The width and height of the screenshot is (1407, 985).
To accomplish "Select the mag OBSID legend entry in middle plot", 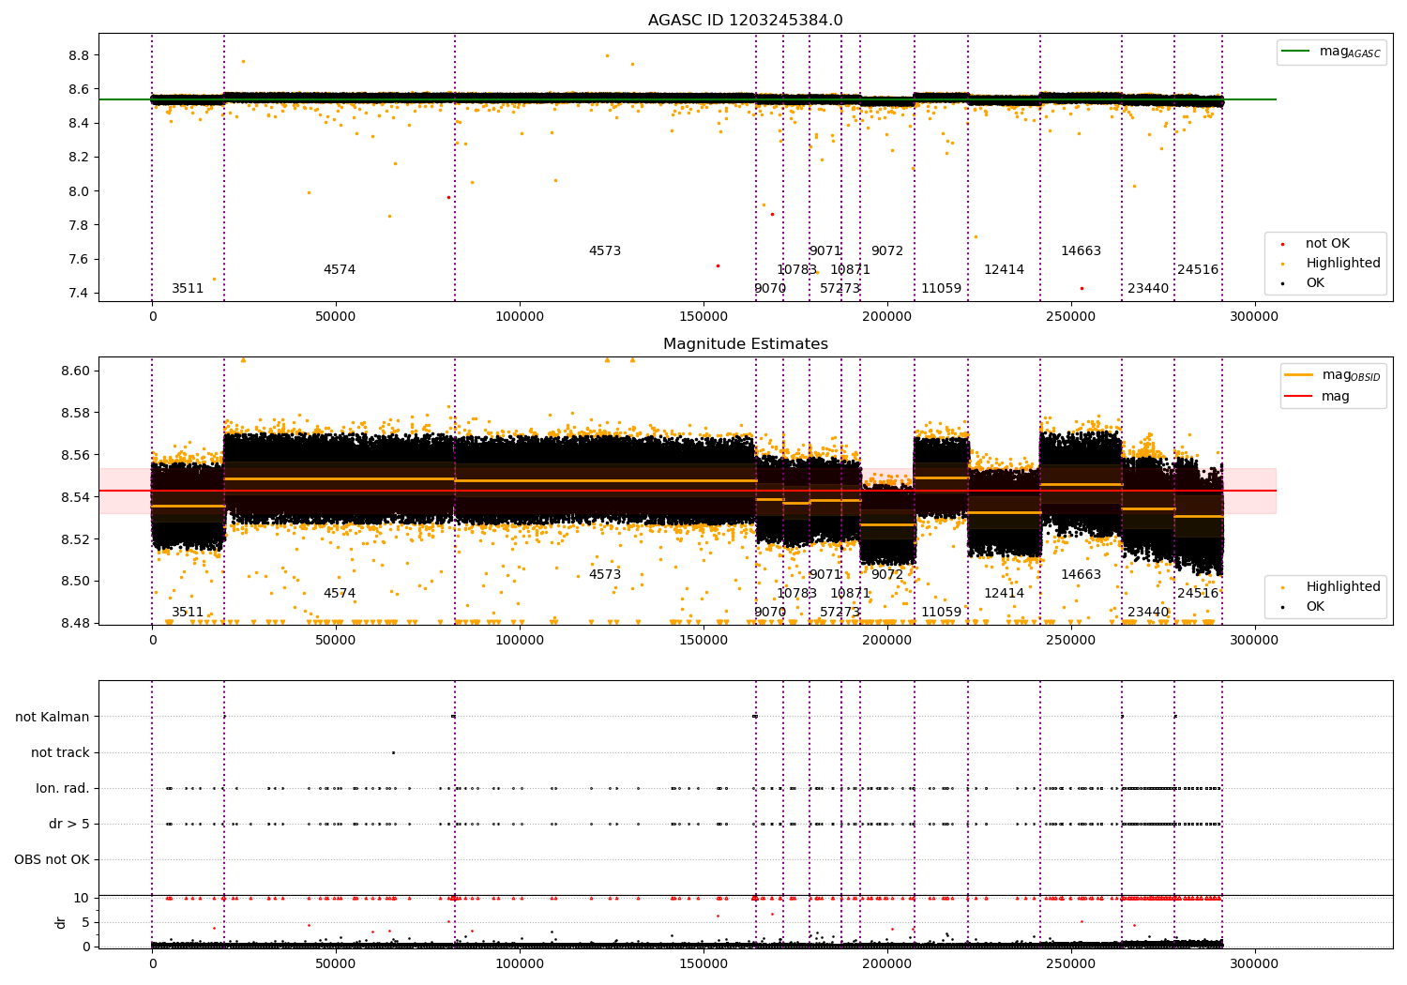I will [1334, 375].
